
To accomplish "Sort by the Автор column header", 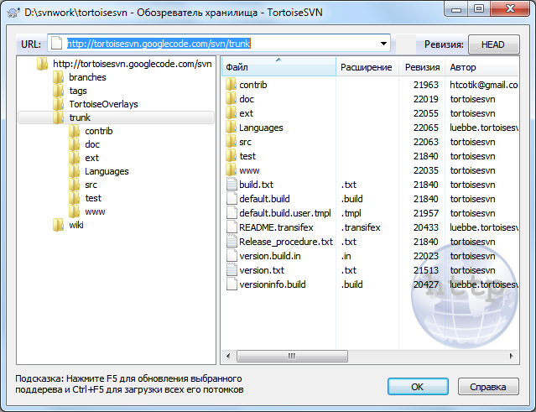I will point(481,67).
